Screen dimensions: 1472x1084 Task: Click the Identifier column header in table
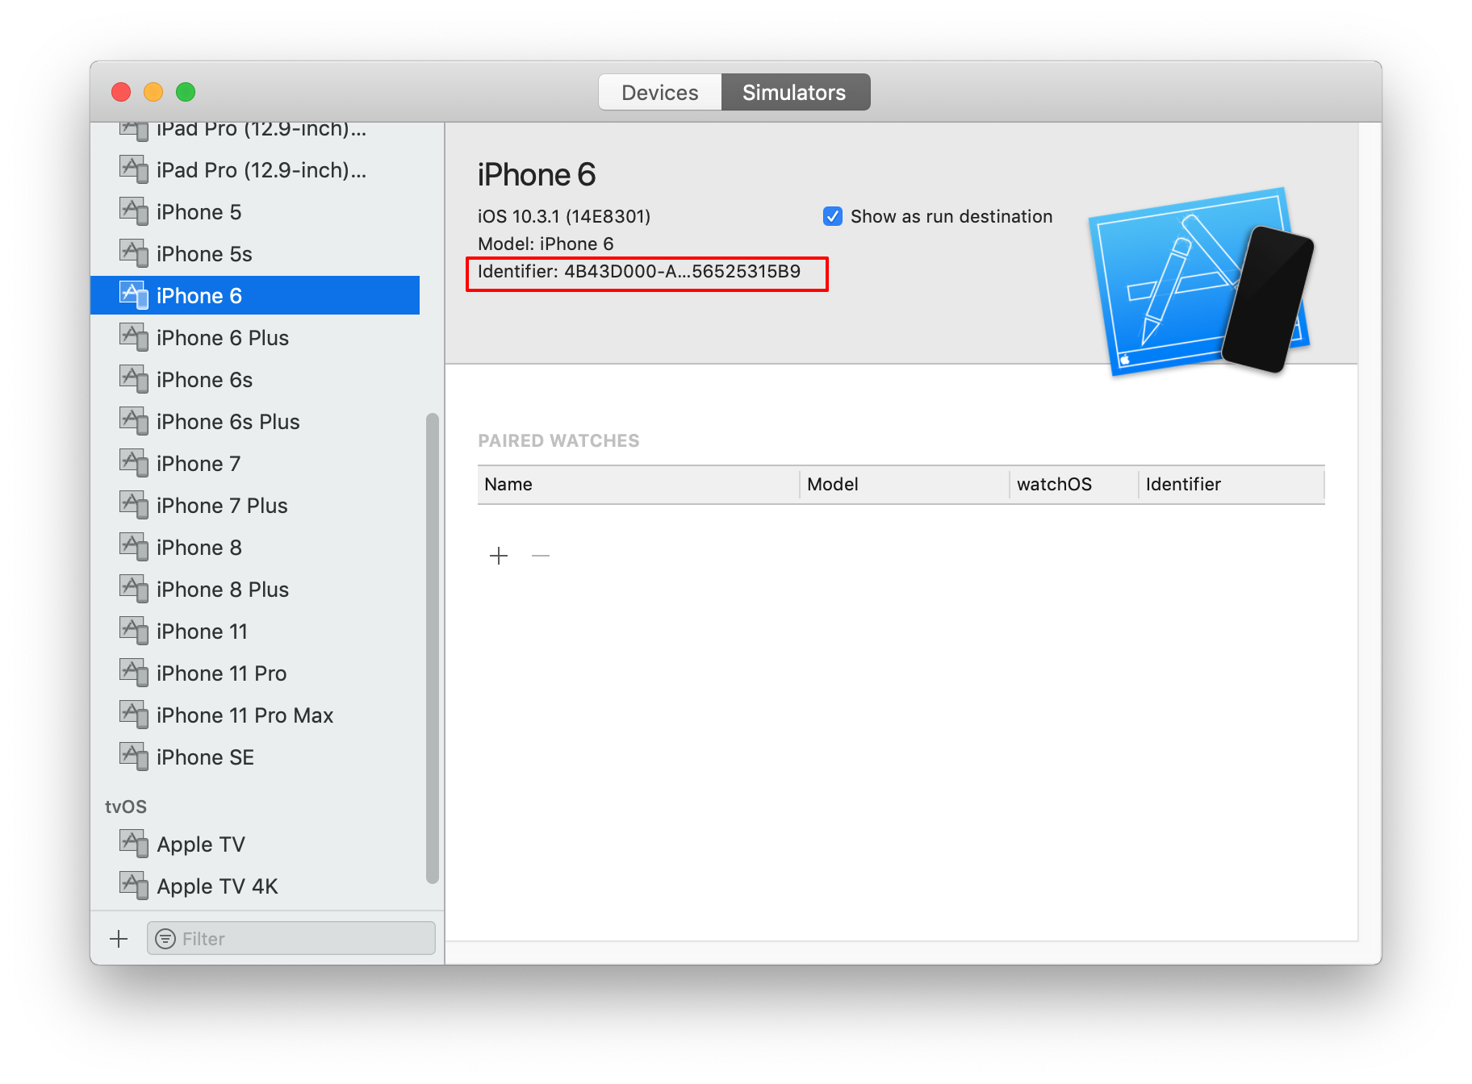click(1232, 485)
